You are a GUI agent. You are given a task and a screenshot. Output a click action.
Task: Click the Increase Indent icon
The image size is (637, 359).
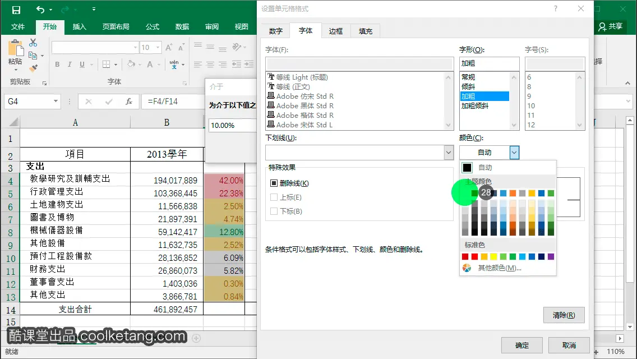(x=249, y=65)
